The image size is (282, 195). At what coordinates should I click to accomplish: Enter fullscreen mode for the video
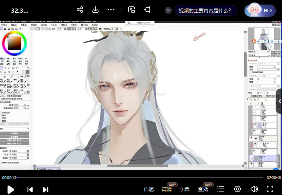coord(270,189)
